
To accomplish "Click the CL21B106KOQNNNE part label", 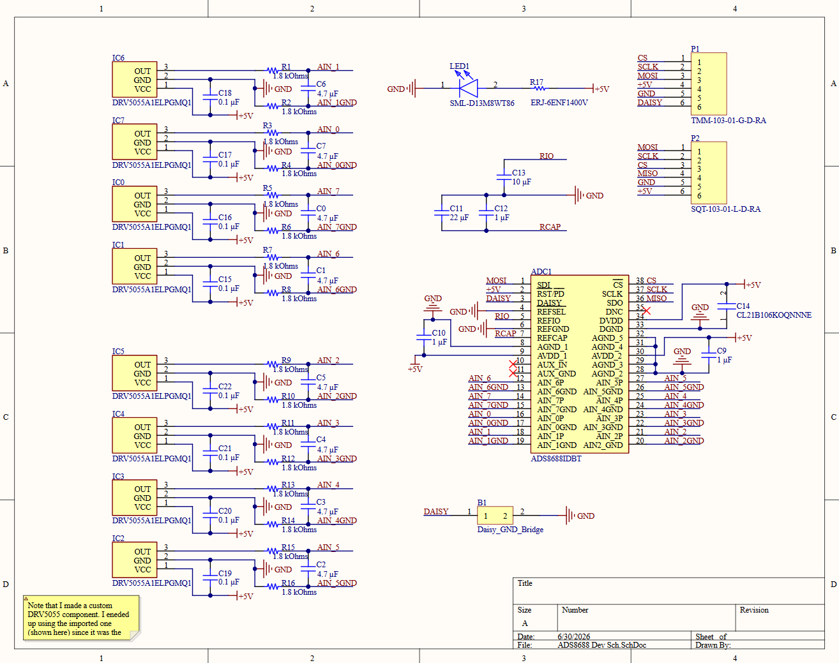I will pos(774,315).
